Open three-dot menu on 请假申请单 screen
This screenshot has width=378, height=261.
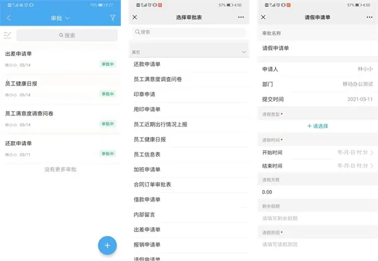369,18
